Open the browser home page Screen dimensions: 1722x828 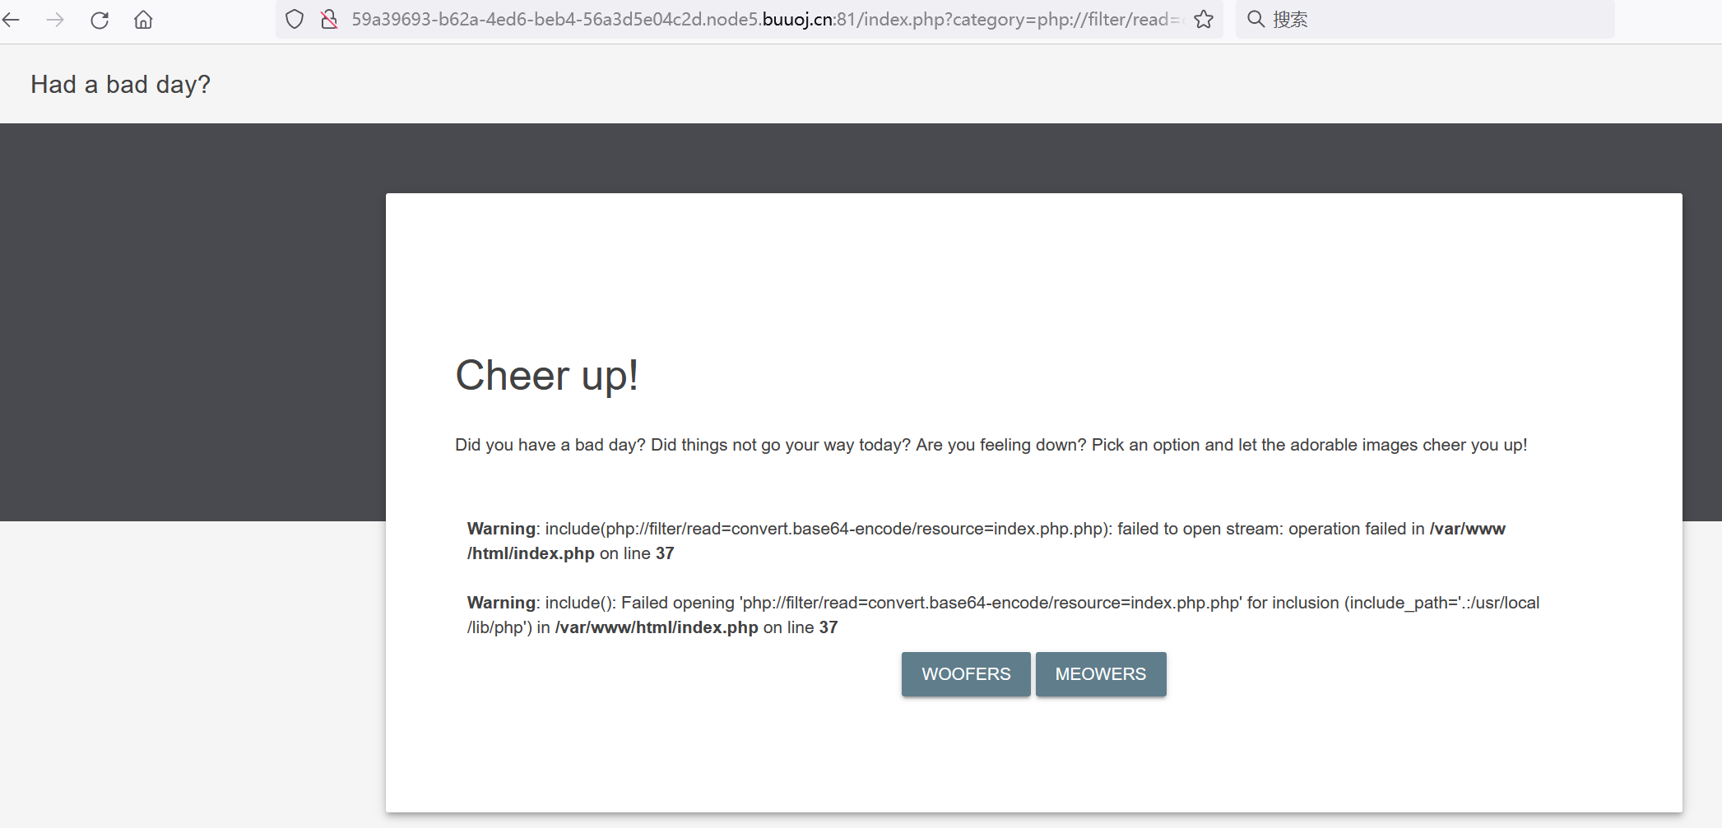coord(143,20)
